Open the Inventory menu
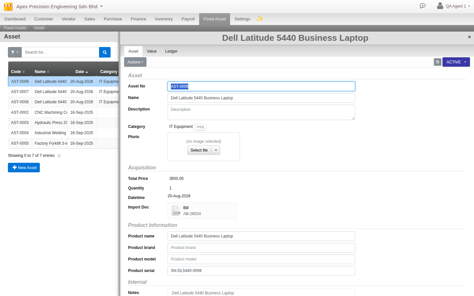The image size is (474, 296). pyautogui.click(x=164, y=19)
